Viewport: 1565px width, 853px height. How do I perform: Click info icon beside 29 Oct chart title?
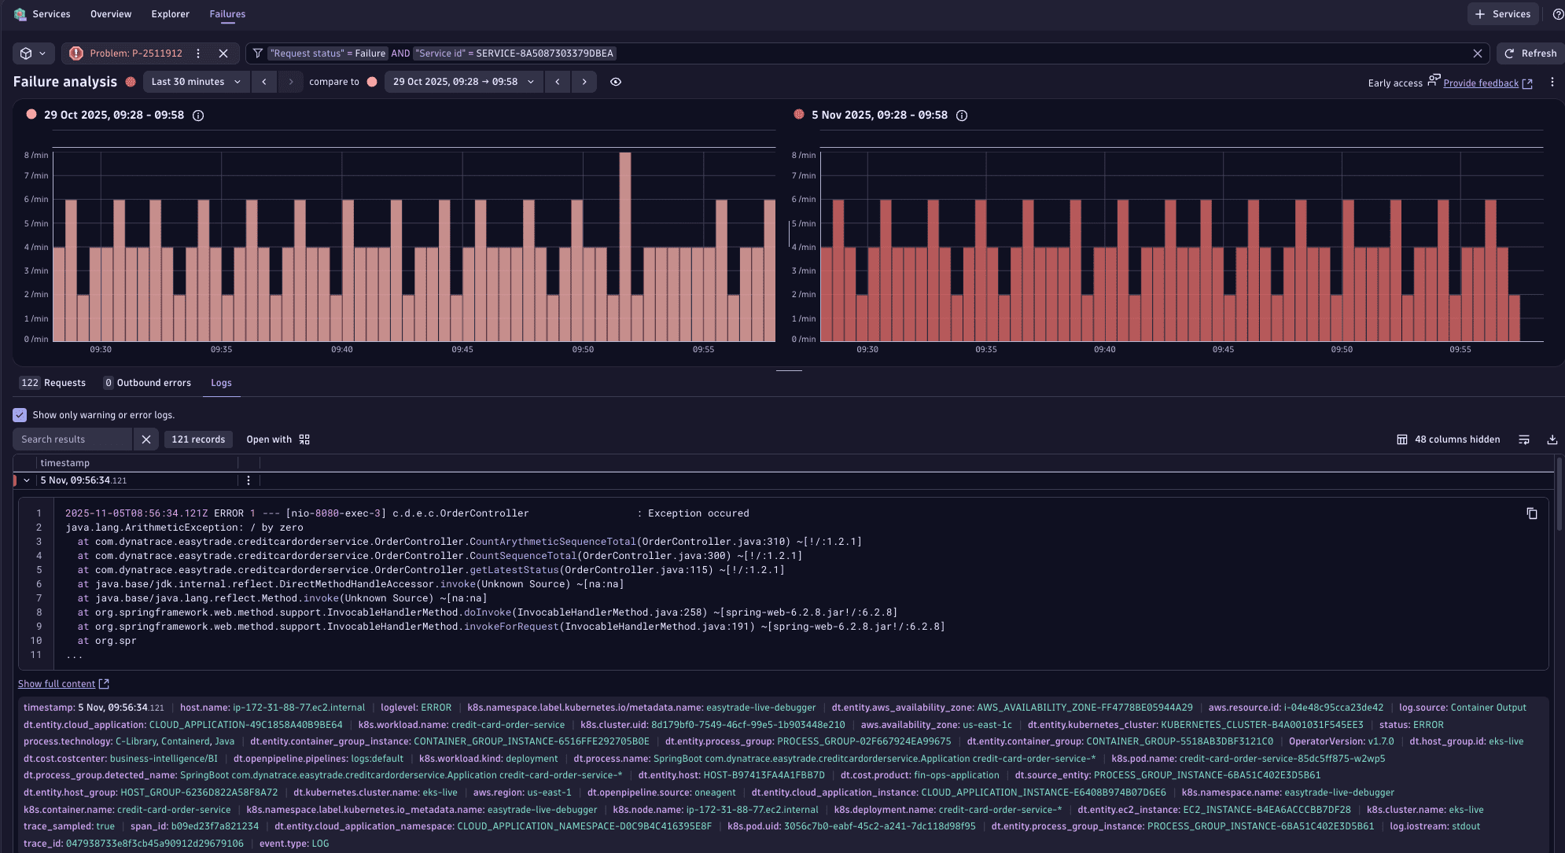coord(198,116)
